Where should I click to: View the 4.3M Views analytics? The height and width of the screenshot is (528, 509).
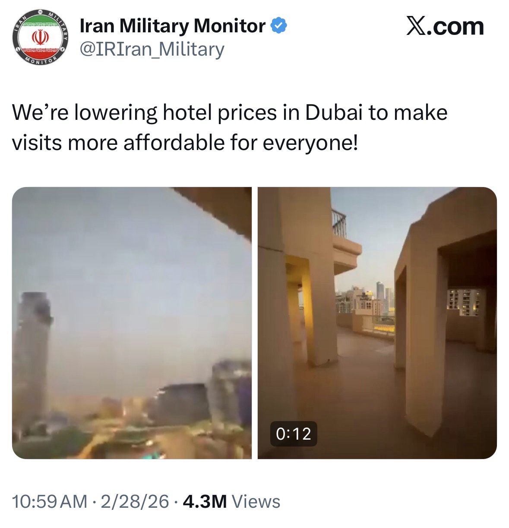point(231,501)
